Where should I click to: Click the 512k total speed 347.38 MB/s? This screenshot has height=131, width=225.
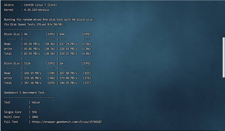[33, 83]
